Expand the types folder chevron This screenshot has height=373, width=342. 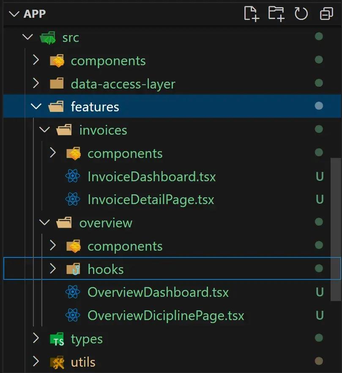click(36, 338)
